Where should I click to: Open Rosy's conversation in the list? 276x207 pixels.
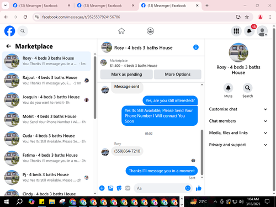(46, 61)
